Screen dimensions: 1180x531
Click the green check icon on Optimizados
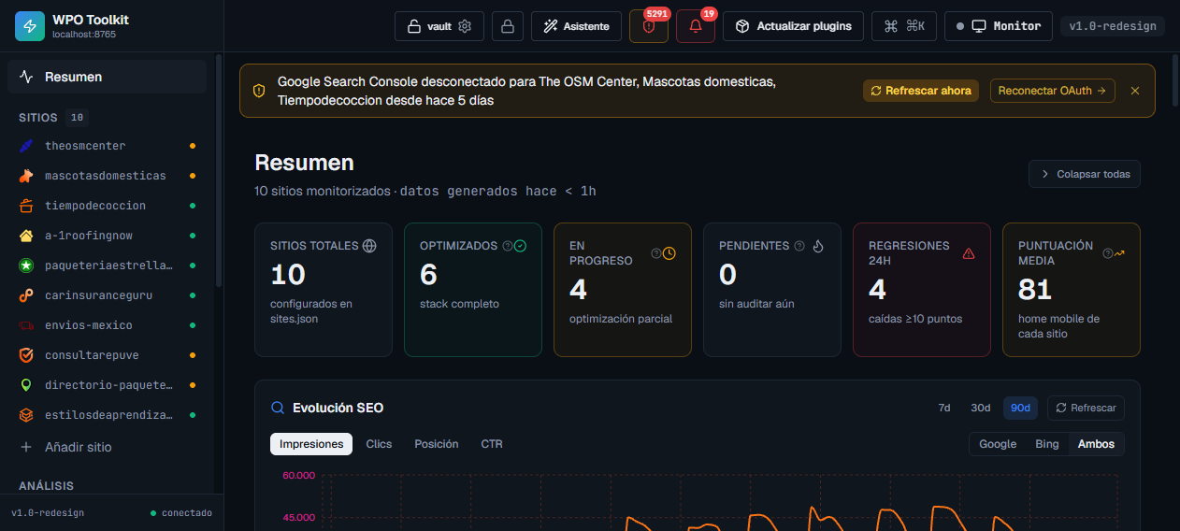coord(521,246)
